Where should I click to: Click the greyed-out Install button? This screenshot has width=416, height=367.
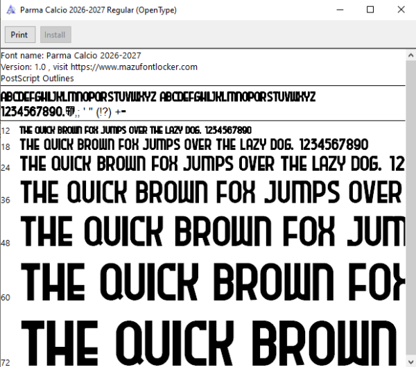tap(55, 35)
